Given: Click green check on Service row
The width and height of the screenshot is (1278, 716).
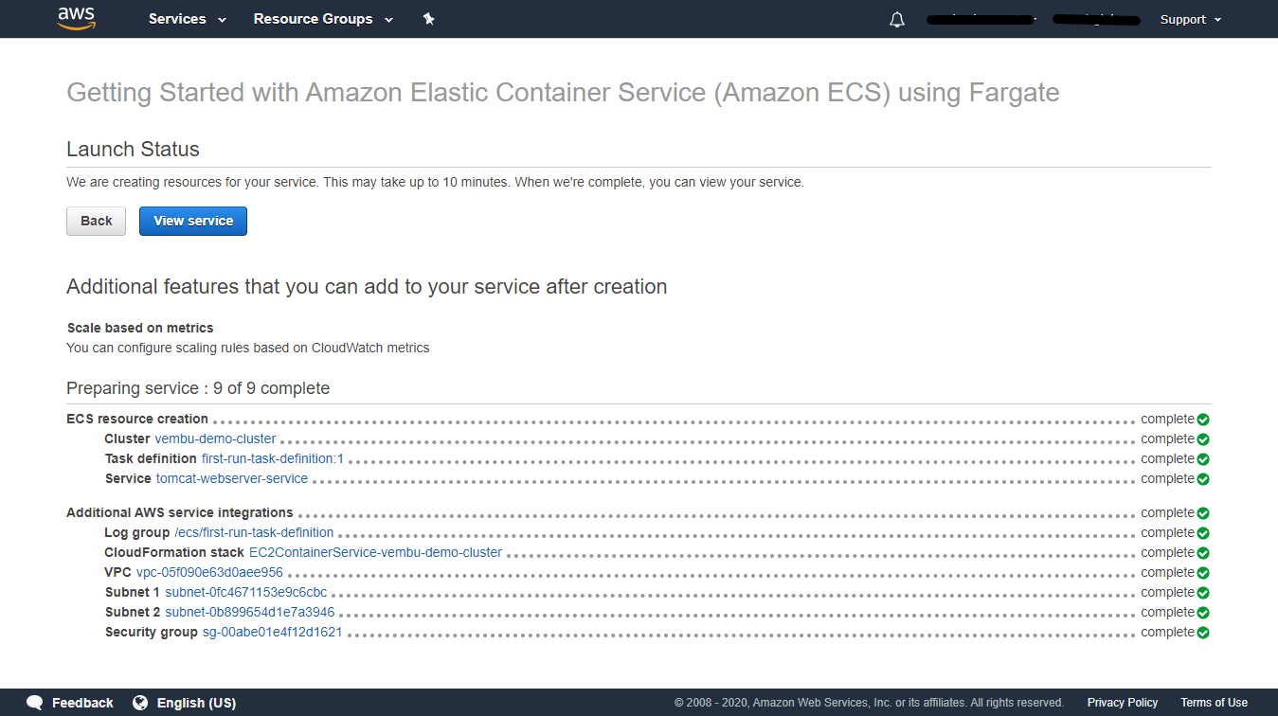Looking at the screenshot, I should tap(1203, 479).
